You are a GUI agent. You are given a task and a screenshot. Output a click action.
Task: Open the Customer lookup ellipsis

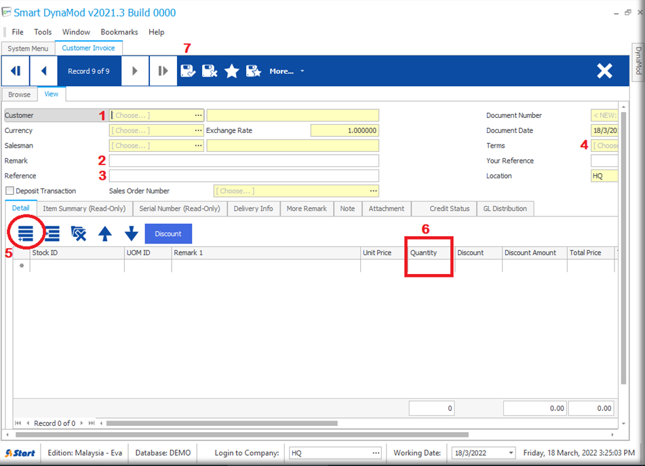pos(198,115)
